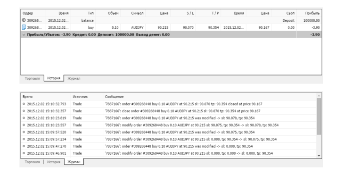The image size is (344, 175).
Task: Click the Deposit text in balance row
Action: (x=288, y=20)
